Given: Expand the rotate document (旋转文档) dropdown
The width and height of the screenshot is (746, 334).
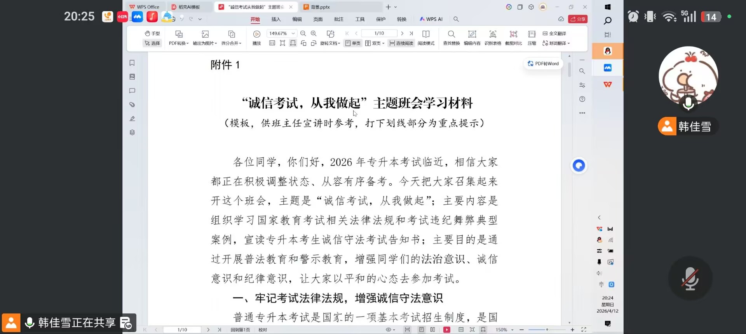Looking at the screenshot, I should (x=330, y=43).
